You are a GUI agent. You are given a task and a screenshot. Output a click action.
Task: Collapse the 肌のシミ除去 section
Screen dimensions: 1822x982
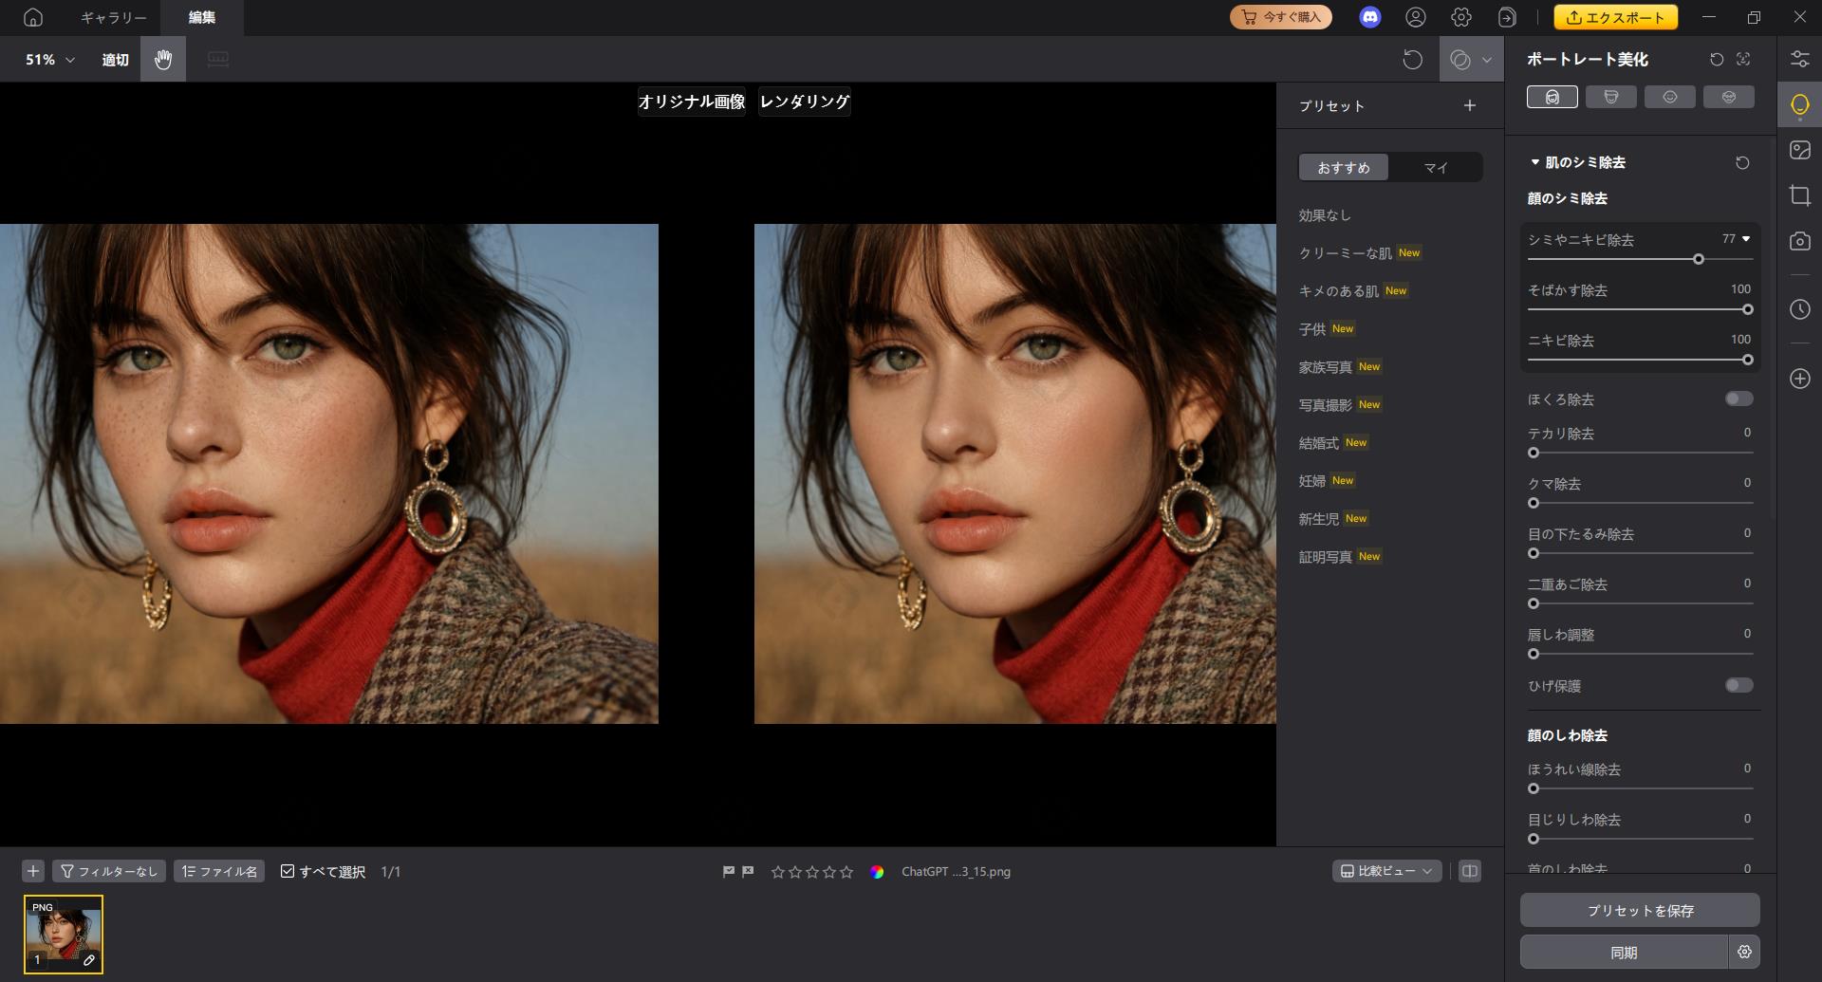tap(1534, 162)
